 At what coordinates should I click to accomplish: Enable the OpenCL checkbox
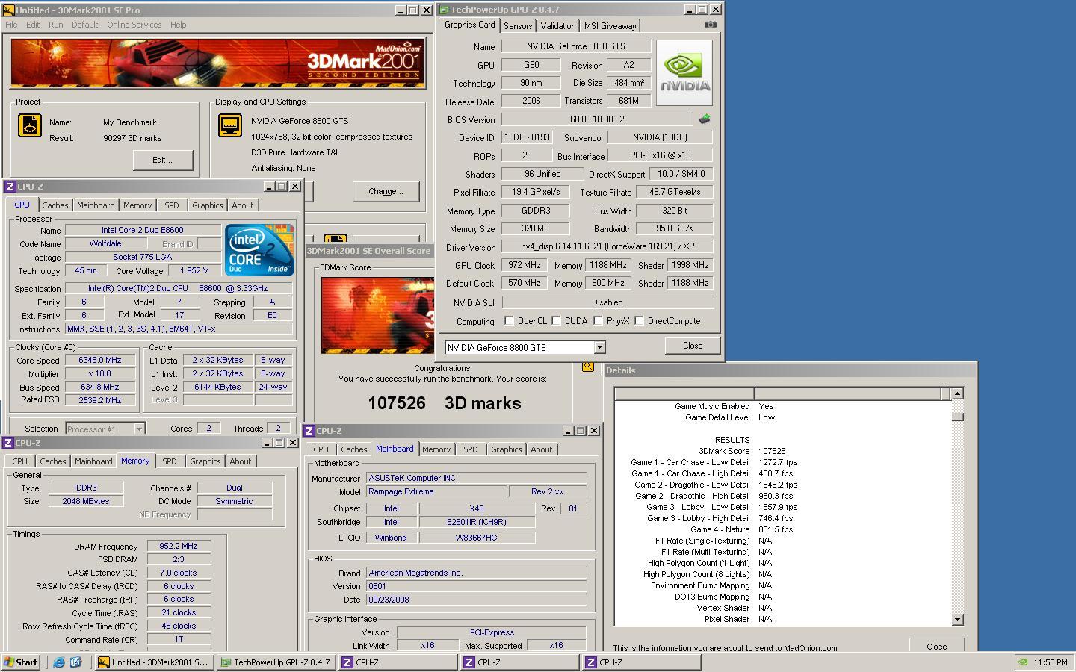[x=509, y=321]
